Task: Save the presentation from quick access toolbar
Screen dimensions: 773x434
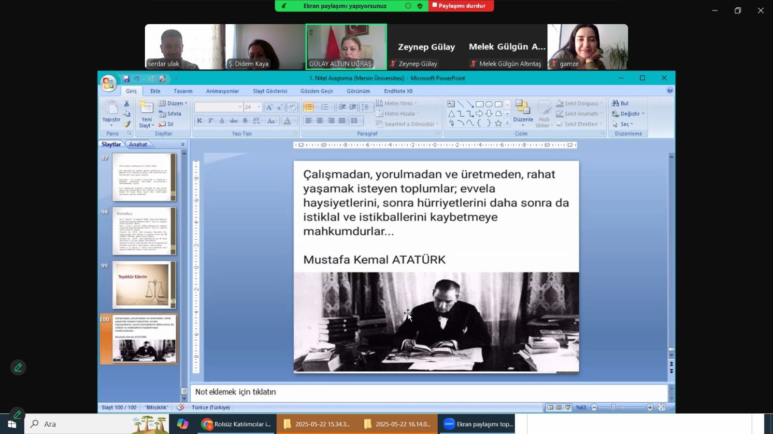Action: click(x=126, y=79)
